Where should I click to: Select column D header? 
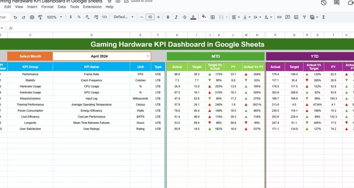point(92,35)
